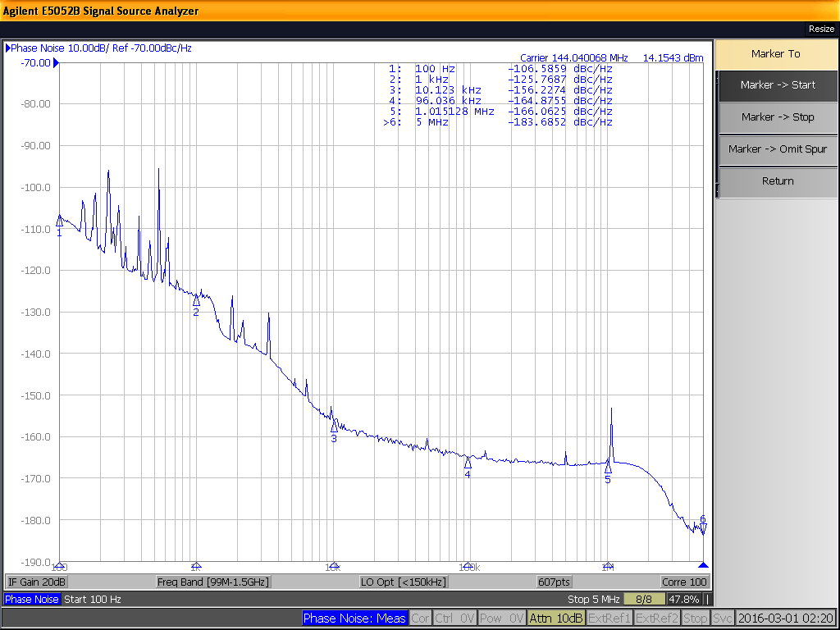Click marker 4 readout row 96.036 kHz
The image size is (840, 630).
coord(501,101)
